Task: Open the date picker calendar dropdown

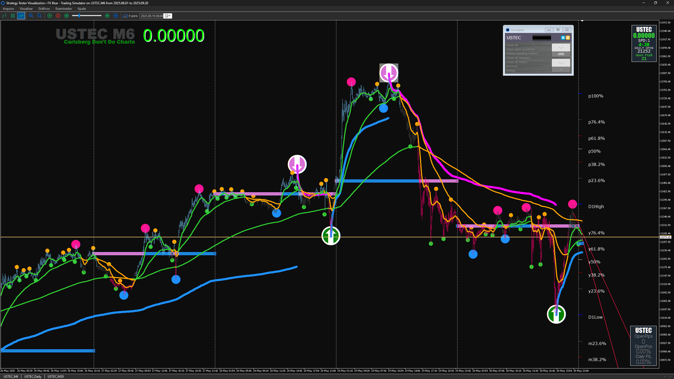Action: (168, 16)
